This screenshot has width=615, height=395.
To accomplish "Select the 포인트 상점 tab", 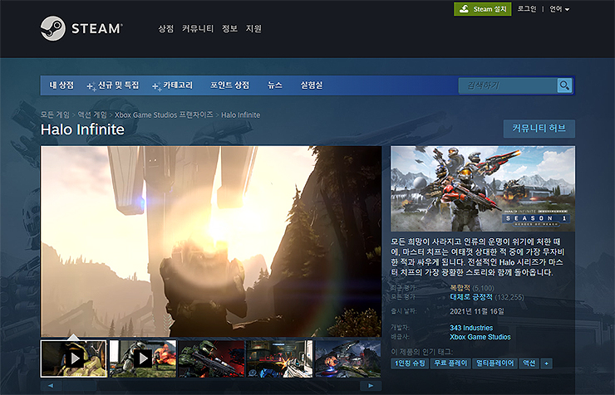I will point(229,85).
